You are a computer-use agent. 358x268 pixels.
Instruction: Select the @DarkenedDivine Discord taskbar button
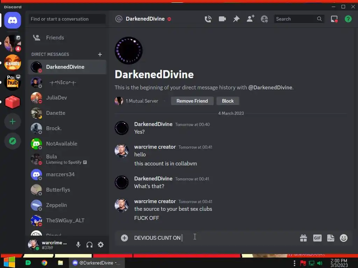tap(97, 263)
